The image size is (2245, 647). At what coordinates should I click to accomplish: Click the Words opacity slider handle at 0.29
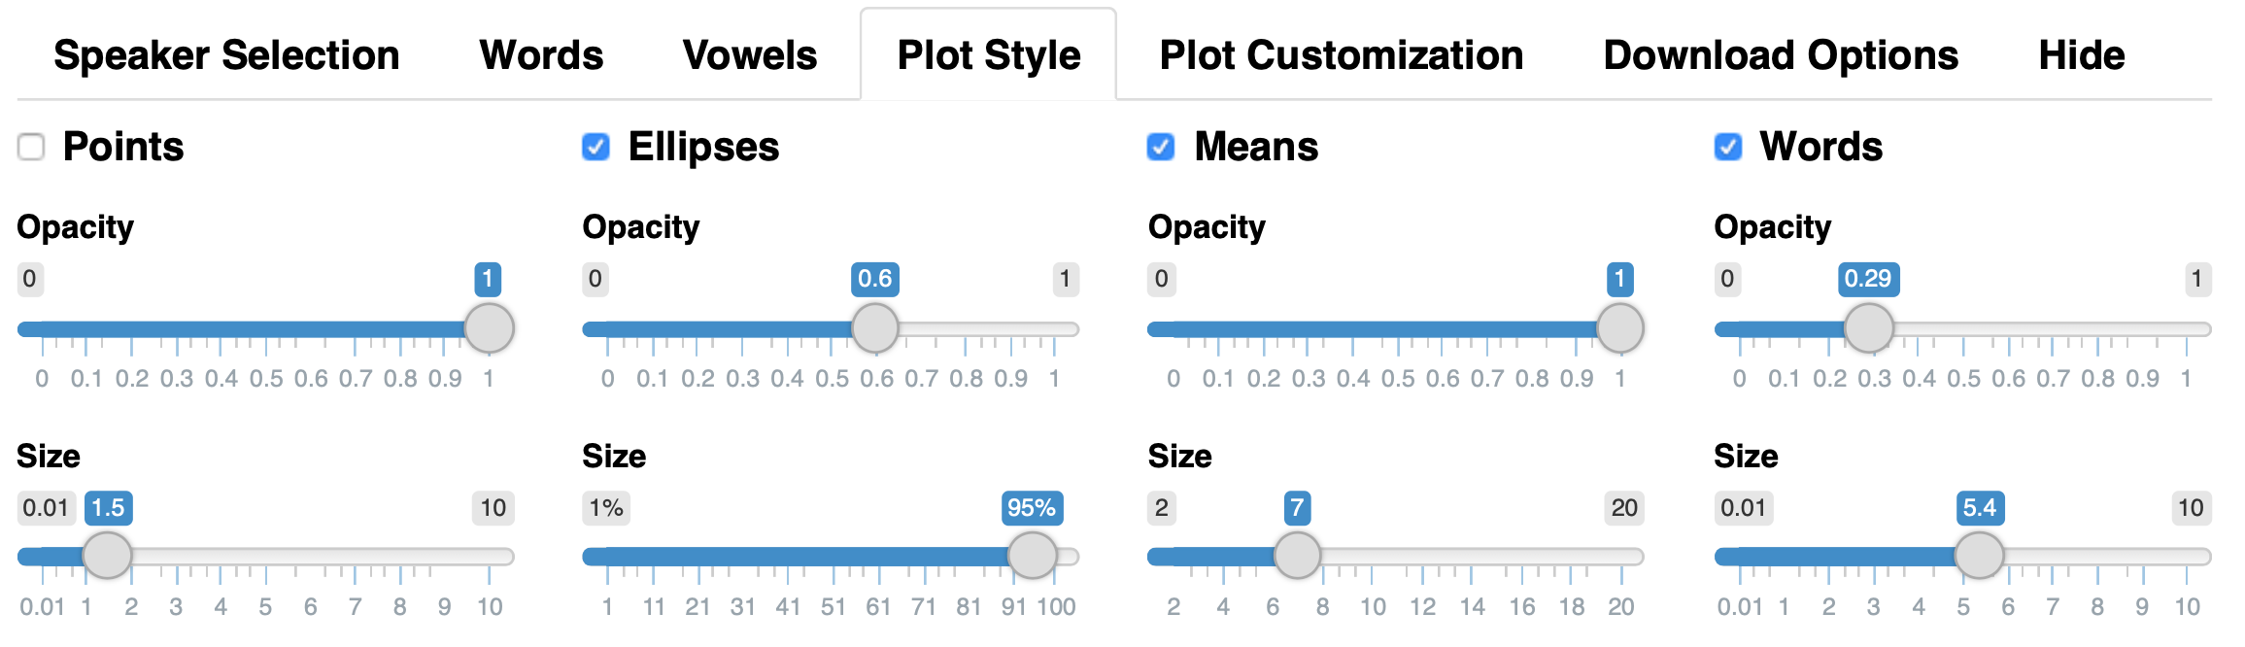(1869, 328)
